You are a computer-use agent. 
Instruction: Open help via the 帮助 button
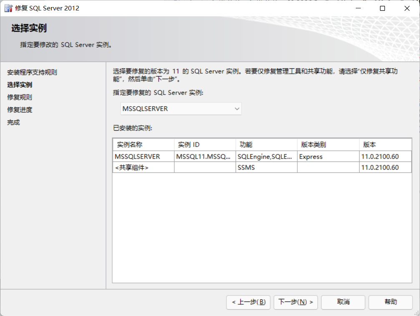tap(390, 302)
